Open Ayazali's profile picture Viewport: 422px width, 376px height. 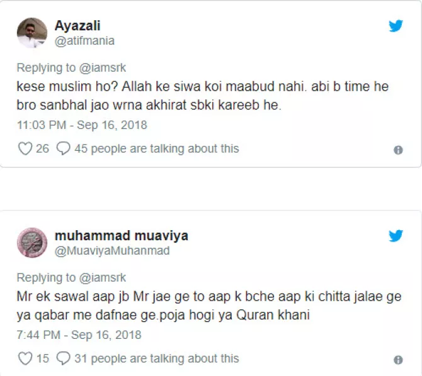pyautogui.click(x=31, y=33)
